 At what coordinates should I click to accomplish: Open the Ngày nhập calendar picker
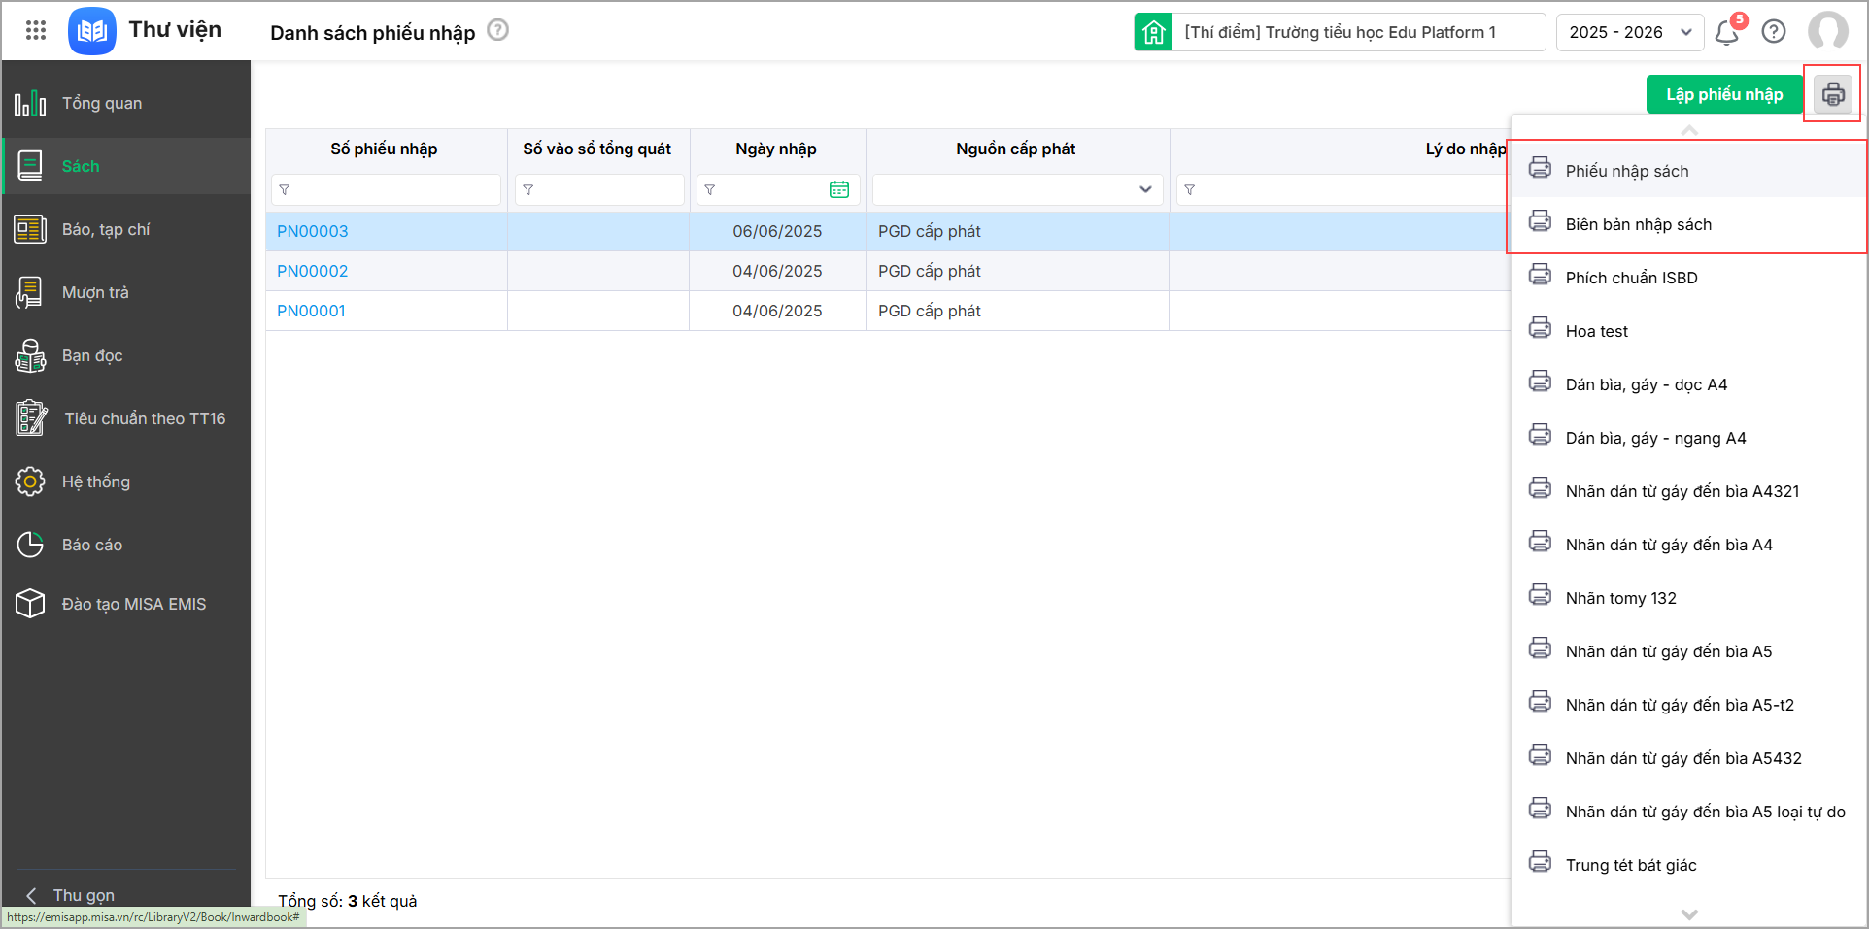pos(839,189)
